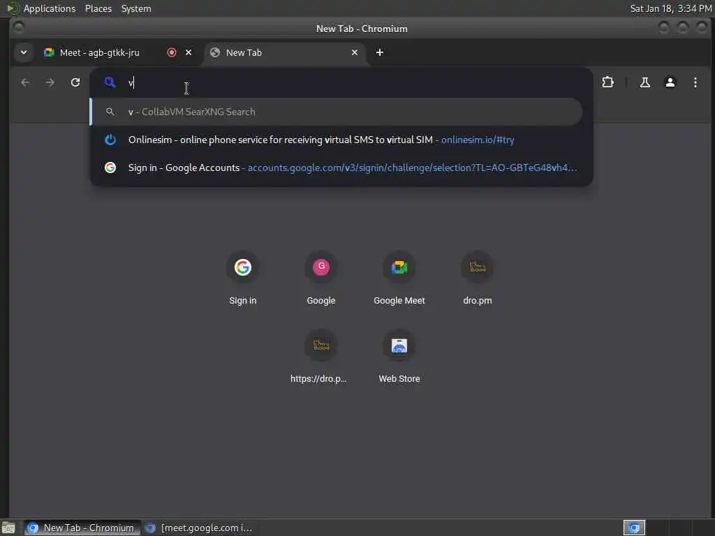The width and height of the screenshot is (715, 536).
Task: Click the Onlinesim power favicon
Action: point(110,140)
